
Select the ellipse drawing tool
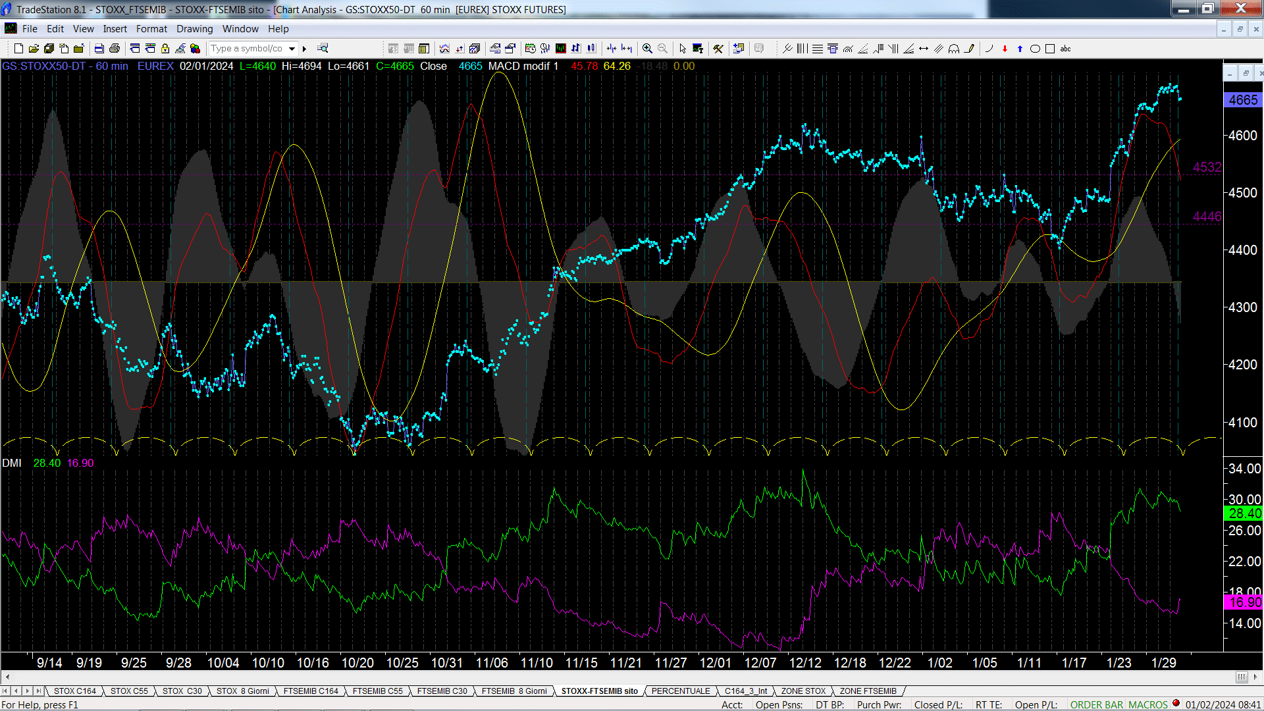tap(1035, 49)
